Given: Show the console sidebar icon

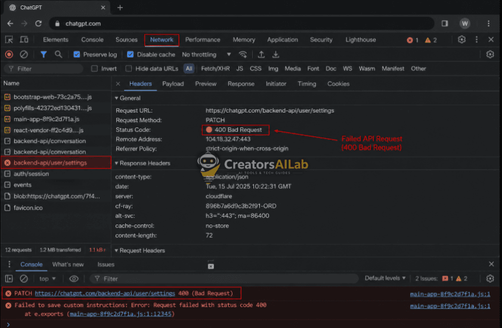Looking at the screenshot, I should coord(9,279).
